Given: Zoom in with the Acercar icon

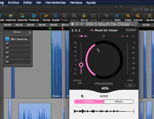Looking at the screenshot, I should click(x=138, y=16).
